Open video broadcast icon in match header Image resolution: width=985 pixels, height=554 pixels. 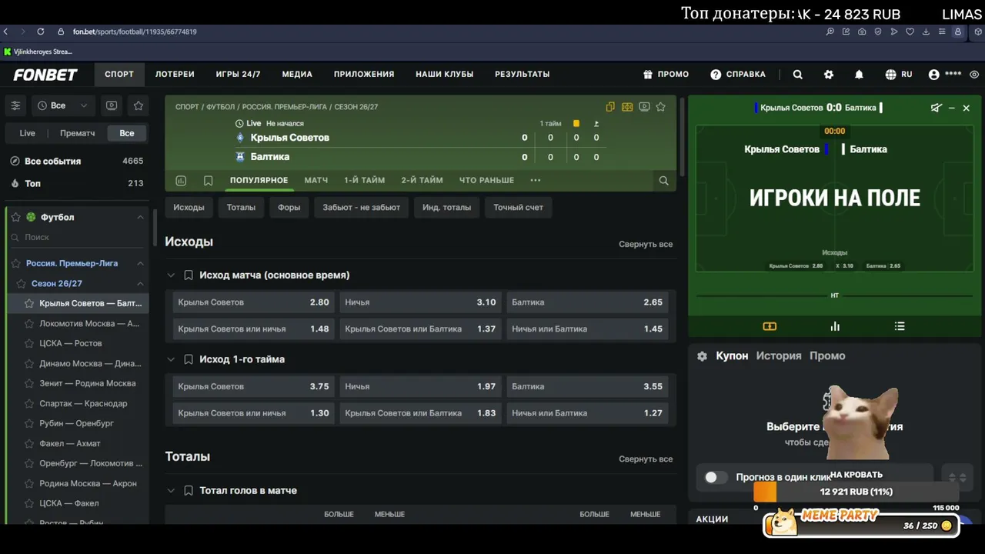[x=644, y=107]
